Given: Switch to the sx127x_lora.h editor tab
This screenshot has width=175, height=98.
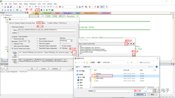Looking at the screenshot, I should click(47, 13).
